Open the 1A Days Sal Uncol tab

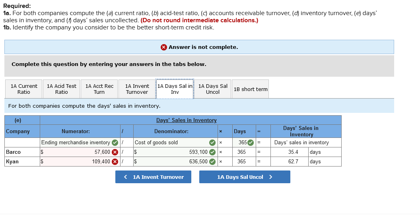click(x=213, y=89)
